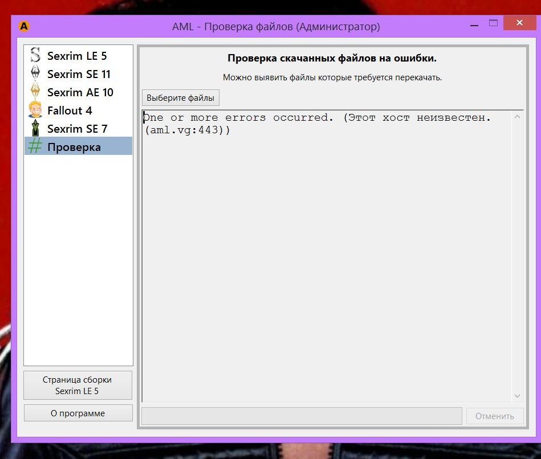The height and width of the screenshot is (459, 541).
Task: Click the О программе button
Action: (x=78, y=413)
